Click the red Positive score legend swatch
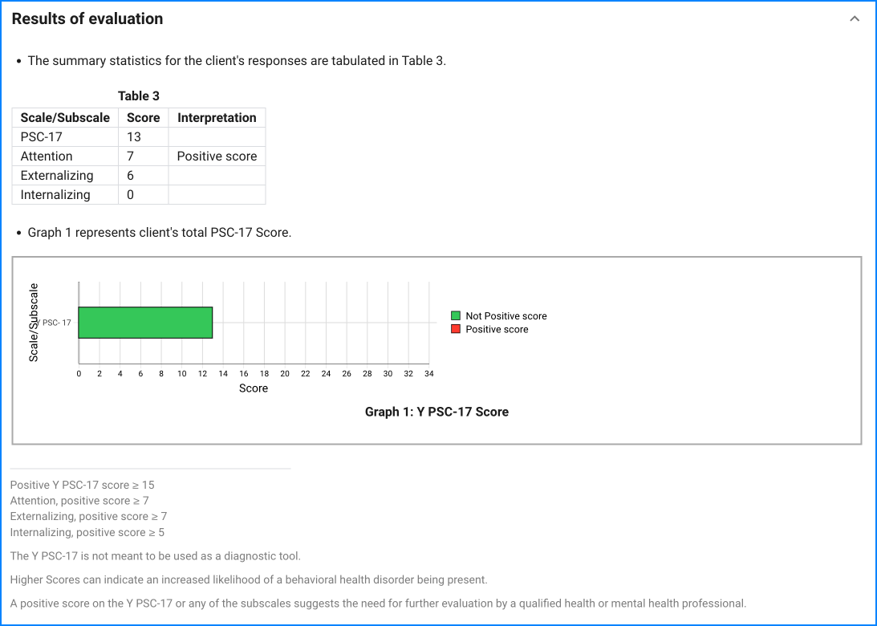Image resolution: width=877 pixels, height=626 pixels. 456,329
